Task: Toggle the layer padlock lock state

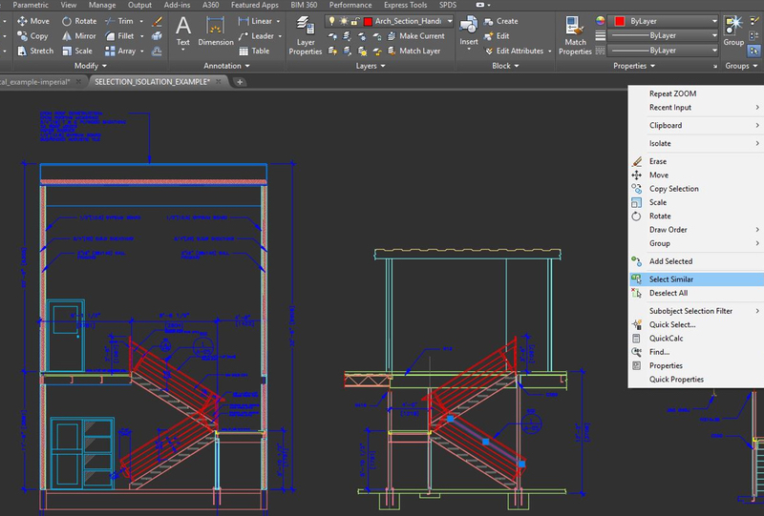Action: [x=354, y=21]
